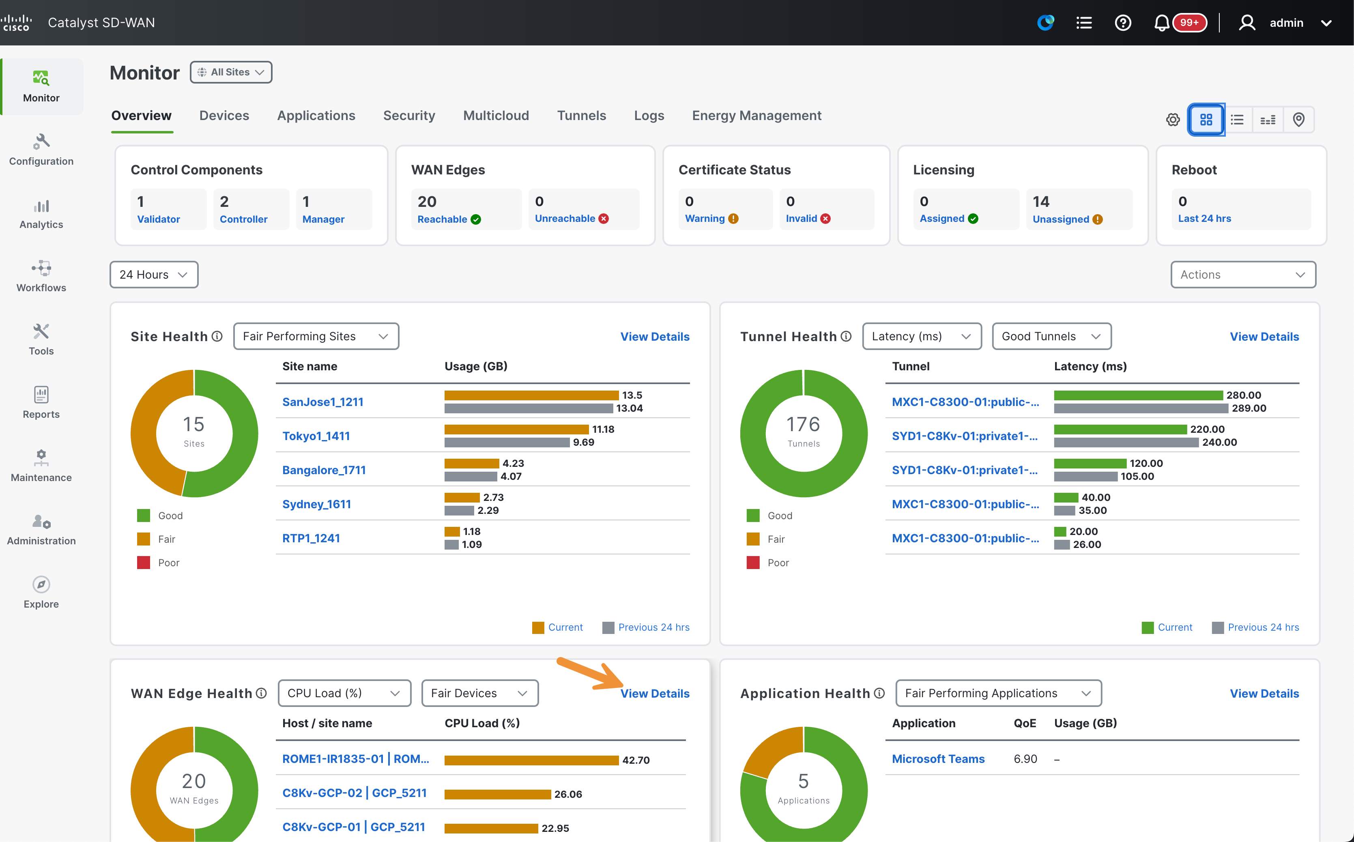This screenshot has width=1354, height=842.
Task: Open View Details for WAN Edge Health
Action: coord(655,693)
